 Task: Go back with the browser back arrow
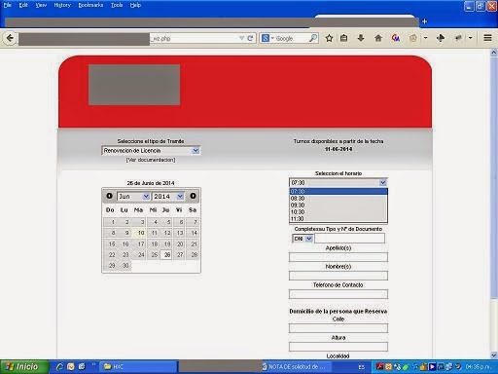[x=10, y=38]
